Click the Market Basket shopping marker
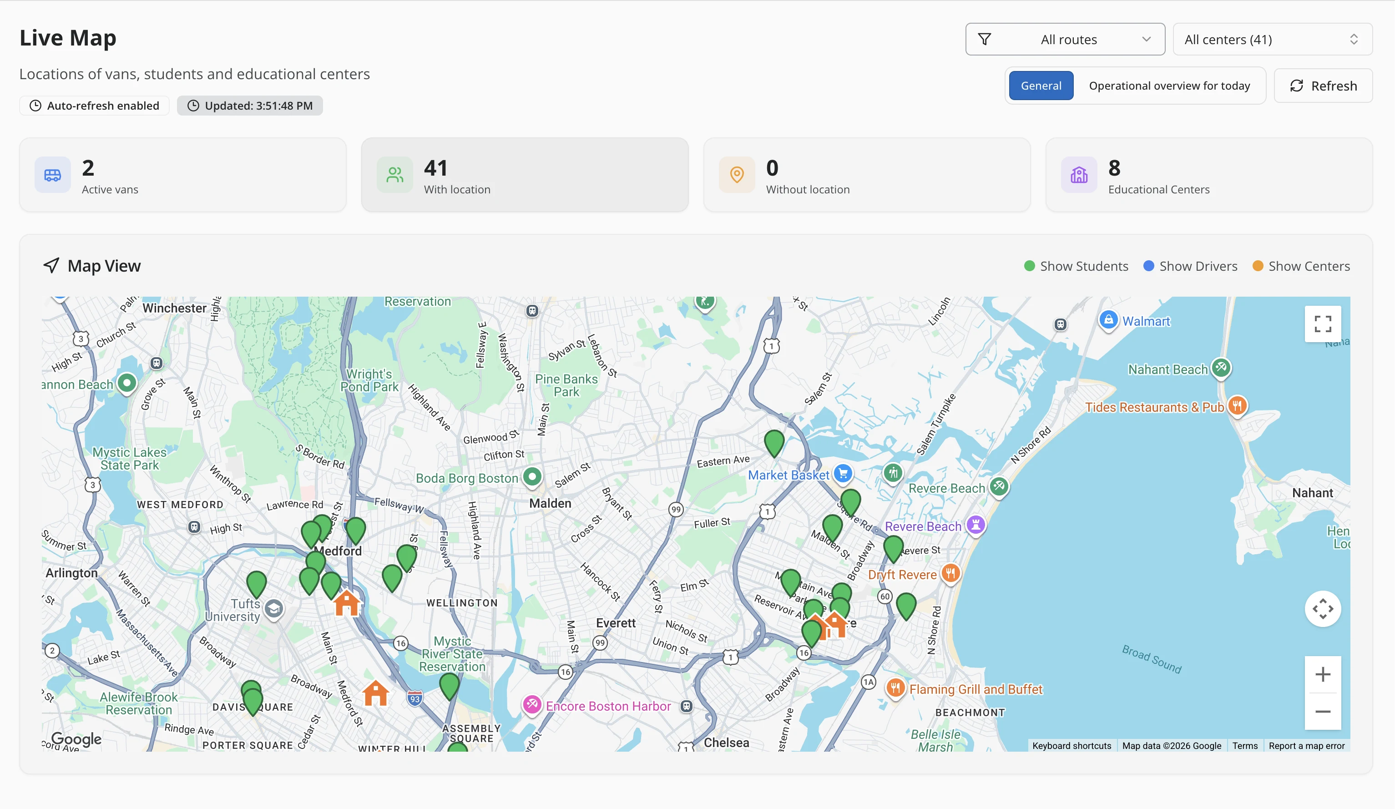This screenshot has height=809, width=1395. (843, 474)
